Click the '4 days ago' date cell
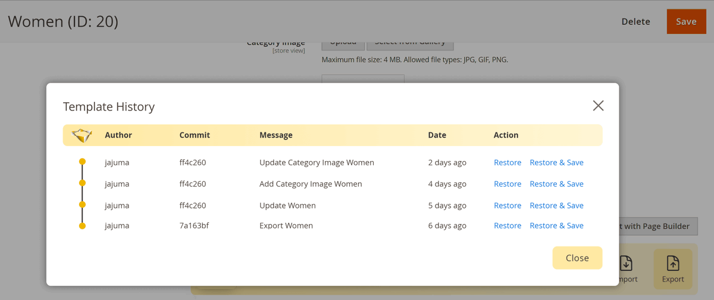Viewport: 714px width, 300px height. click(x=447, y=184)
